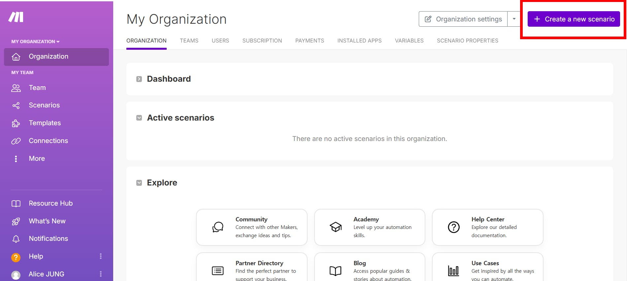Open dropdown arrow beside Organization settings
The height and width of the screenshot is (281, 627).
point(514,19)
